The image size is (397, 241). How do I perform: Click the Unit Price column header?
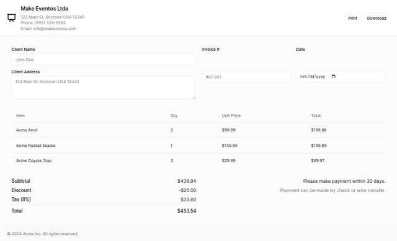coord(231,116)
